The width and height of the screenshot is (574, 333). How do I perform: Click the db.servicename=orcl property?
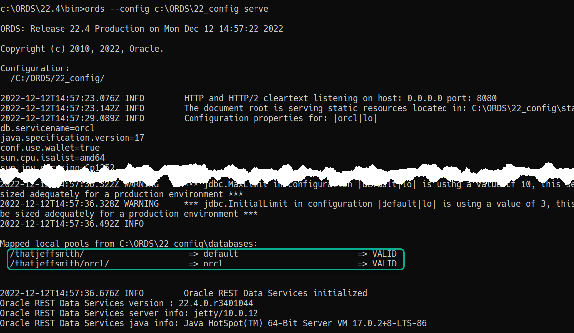tap(48, 128)
